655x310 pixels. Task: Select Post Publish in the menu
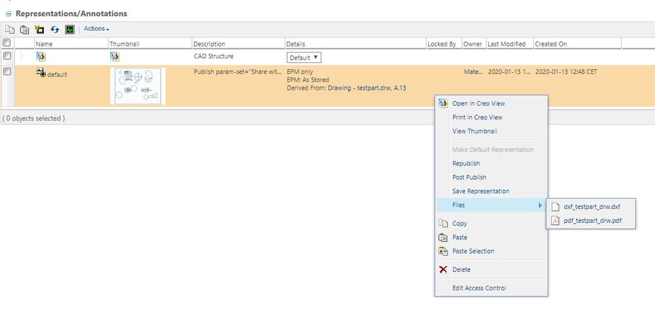(469, 177)
